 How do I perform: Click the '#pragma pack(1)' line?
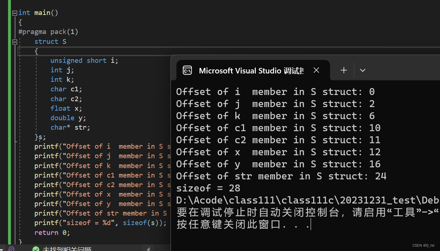click(48, 32)
